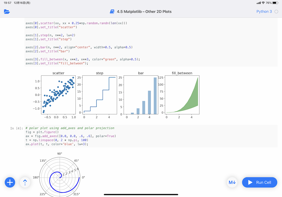Image resolution: width=282 pixels, height=197 pixels.
Task: Click the axes[3].fill_between code line
Action: [x=83, y=59]
